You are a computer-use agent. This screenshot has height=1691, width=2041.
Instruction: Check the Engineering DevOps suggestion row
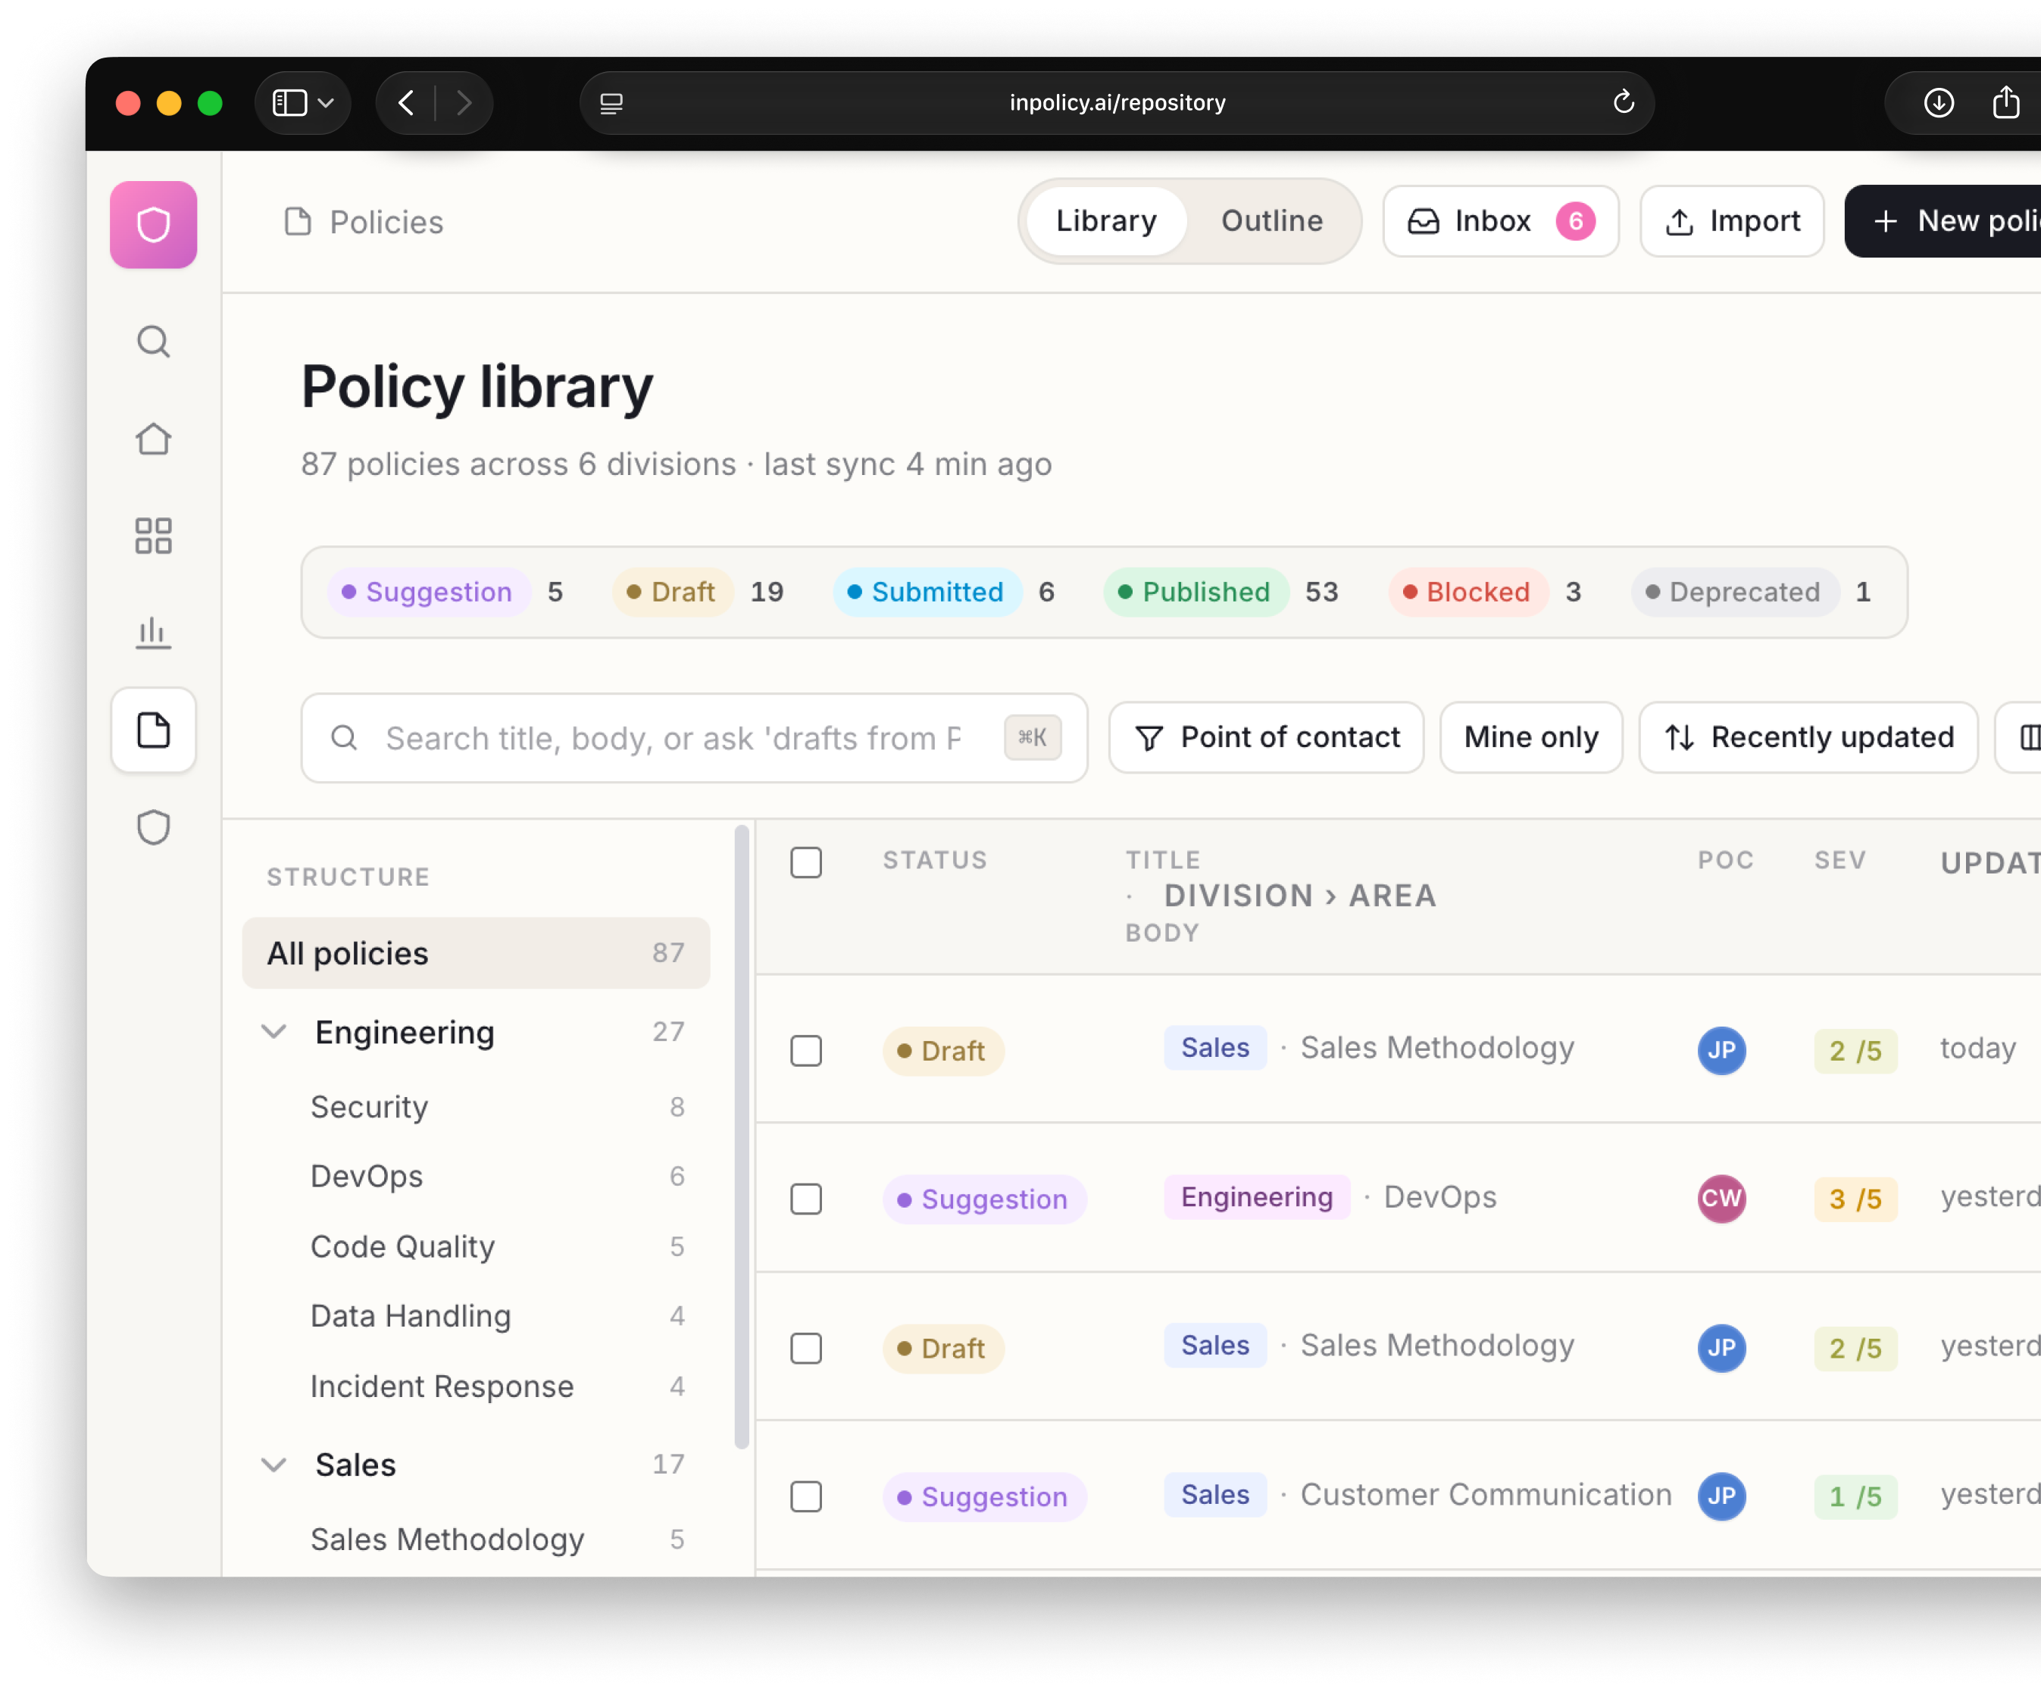tap(805, 1199)
